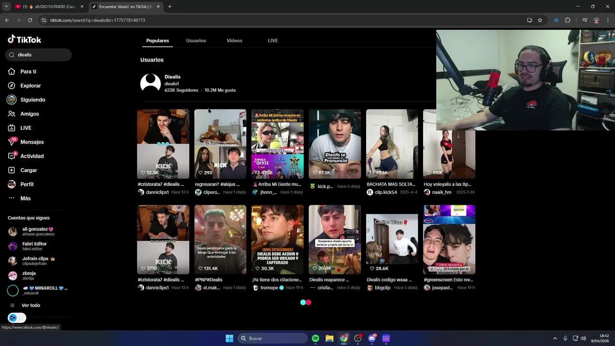Open followed account zbroja
Viewport: 615px width, 346px height.
[29, 275]
